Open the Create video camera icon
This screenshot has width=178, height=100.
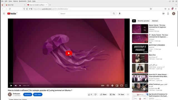coord(163,14)
